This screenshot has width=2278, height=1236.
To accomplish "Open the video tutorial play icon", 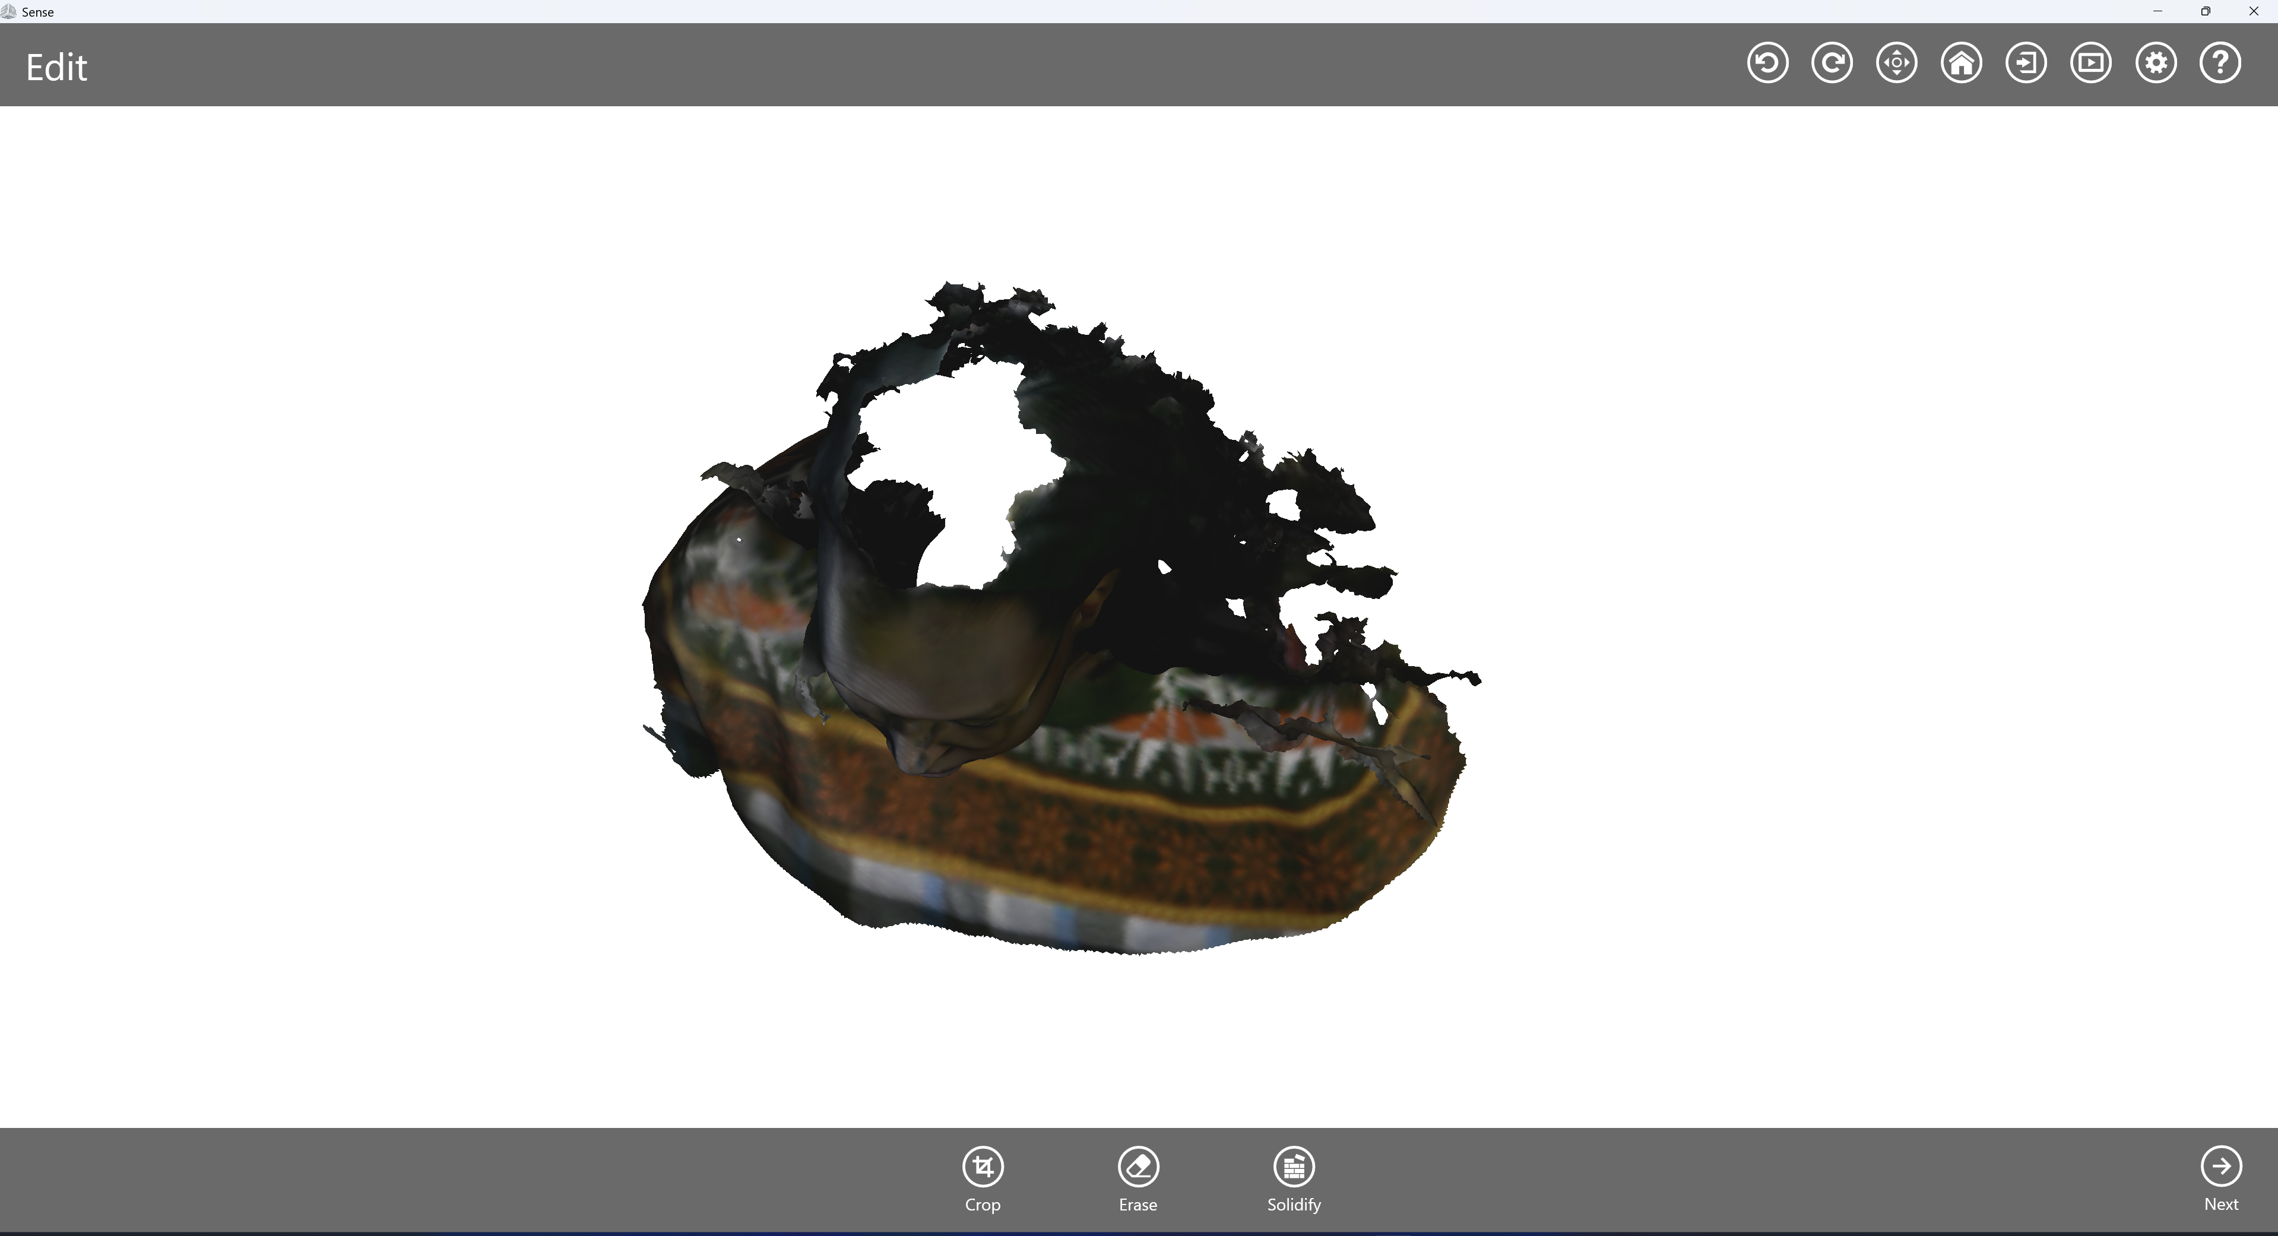I will (2090, 63).
